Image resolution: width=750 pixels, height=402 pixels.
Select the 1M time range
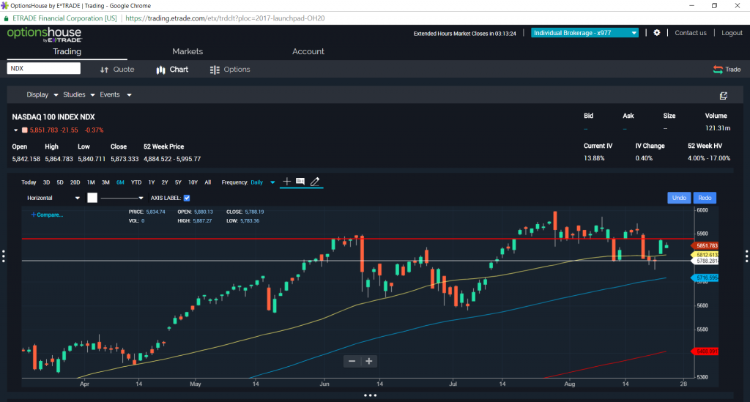(91, 182)
